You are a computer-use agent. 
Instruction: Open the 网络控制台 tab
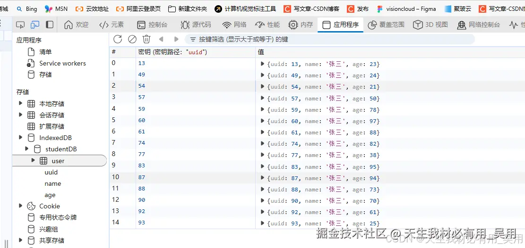pos(479,25)
